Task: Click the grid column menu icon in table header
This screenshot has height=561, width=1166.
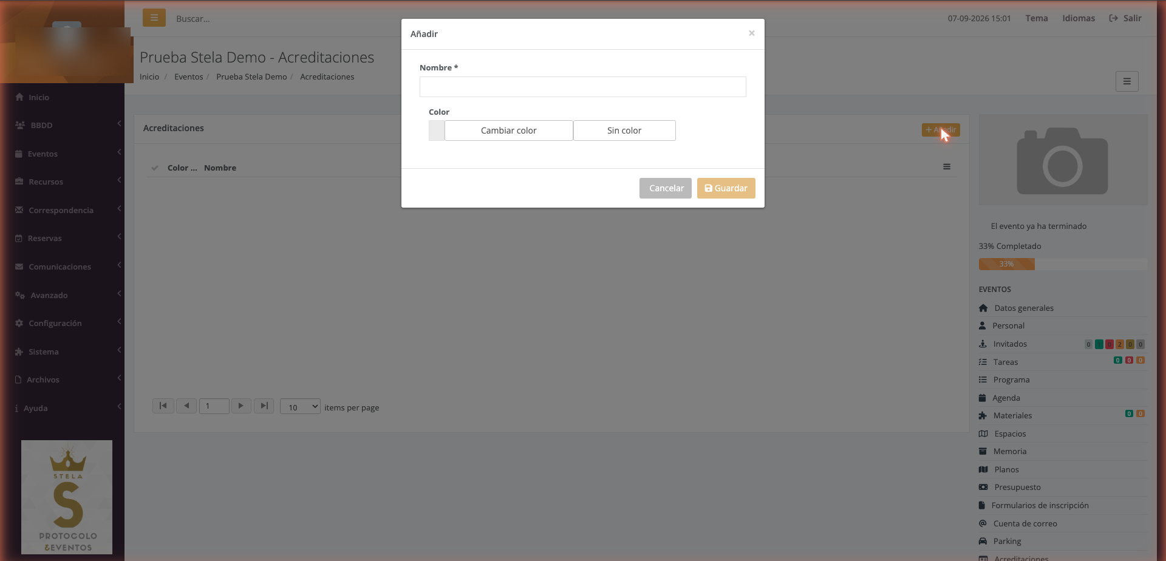Action: [946, 167]
